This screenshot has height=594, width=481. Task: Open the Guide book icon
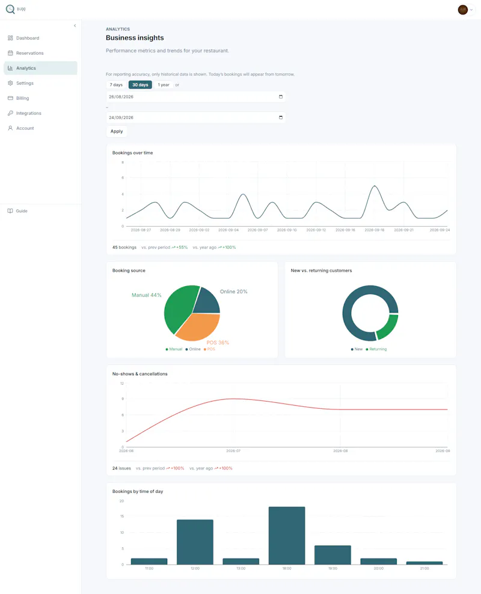[x=10, y=211]
